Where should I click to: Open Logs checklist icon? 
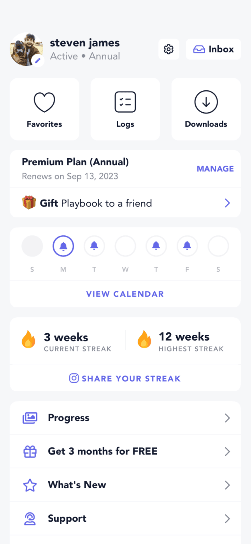point(125,102)
